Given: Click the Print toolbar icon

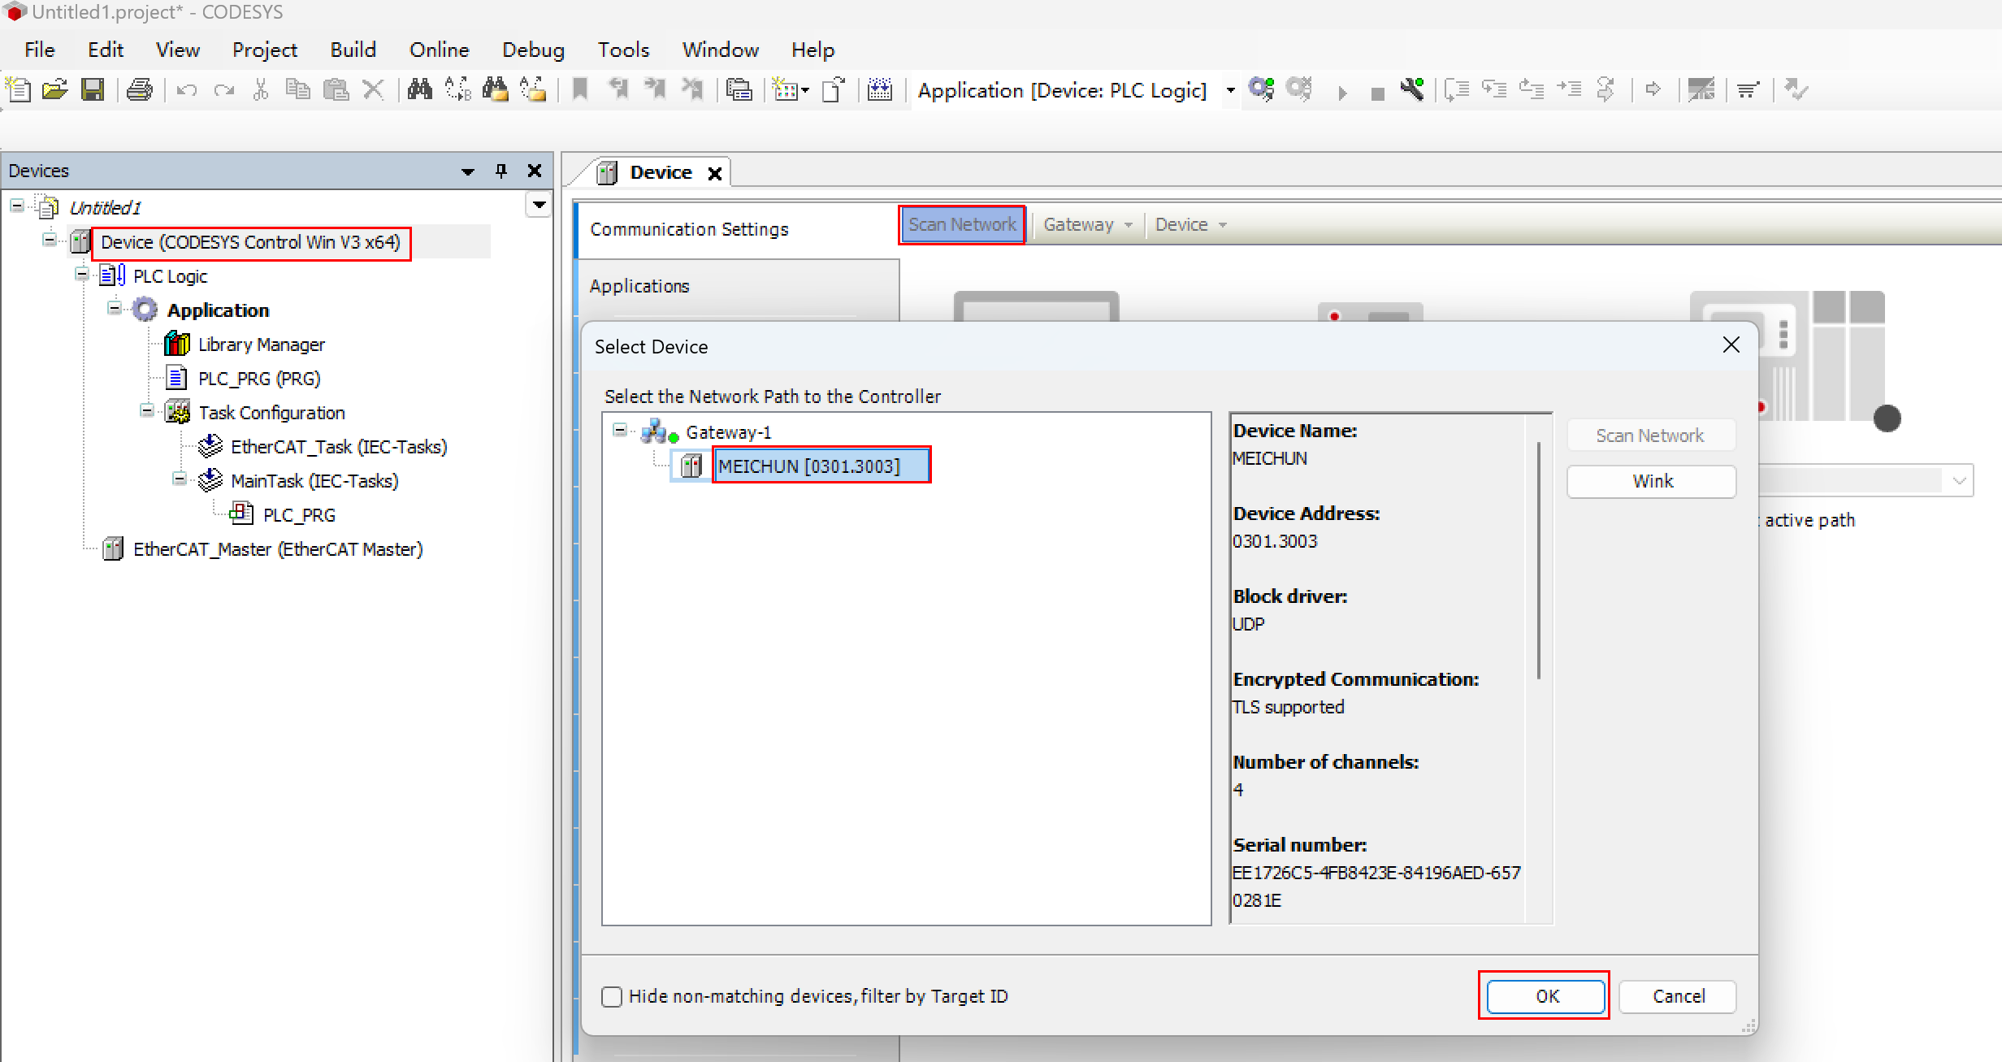Looking at the screenshot, I should point(140,89).
